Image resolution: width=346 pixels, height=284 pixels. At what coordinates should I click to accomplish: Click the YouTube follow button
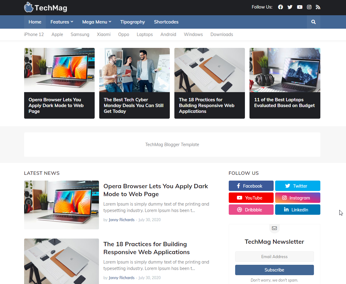coord(251,198)
